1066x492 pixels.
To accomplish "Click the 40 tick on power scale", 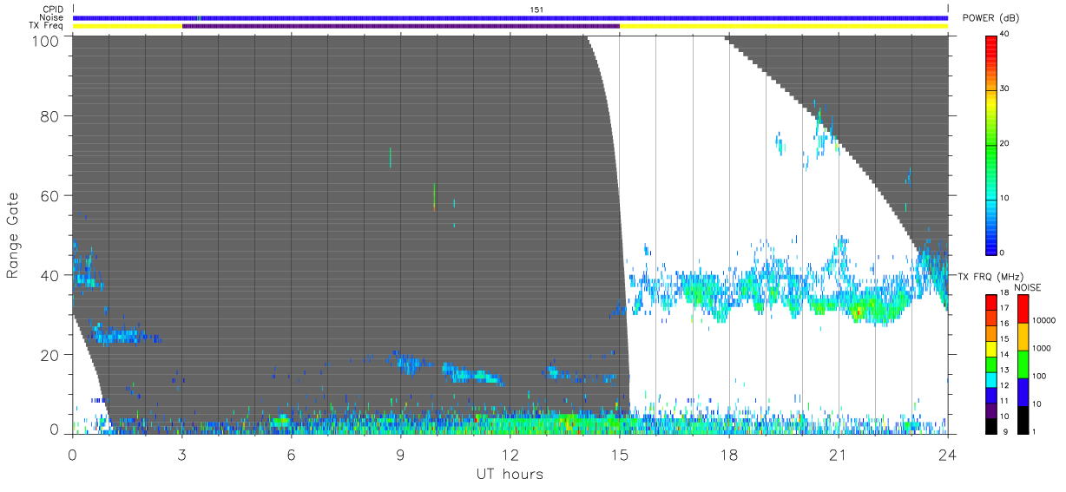I will [1003, 35].
